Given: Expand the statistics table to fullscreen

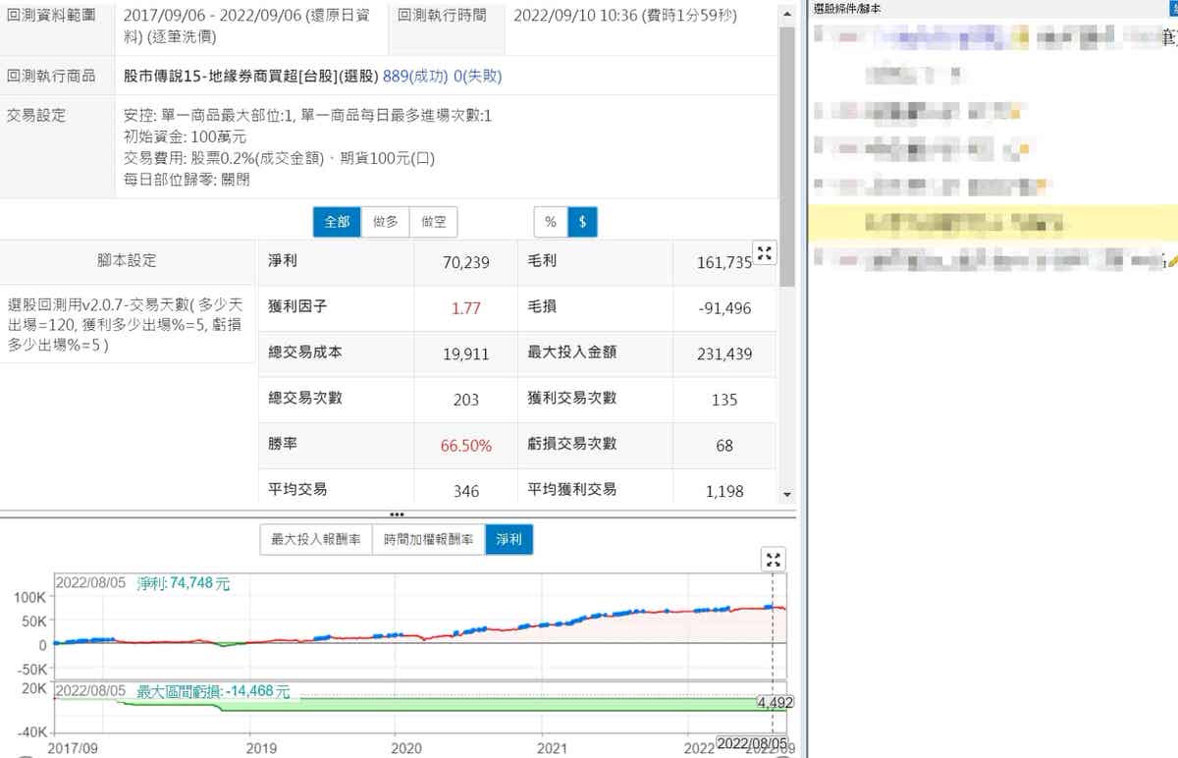Looking at the screenshot, I should point(765,252).
